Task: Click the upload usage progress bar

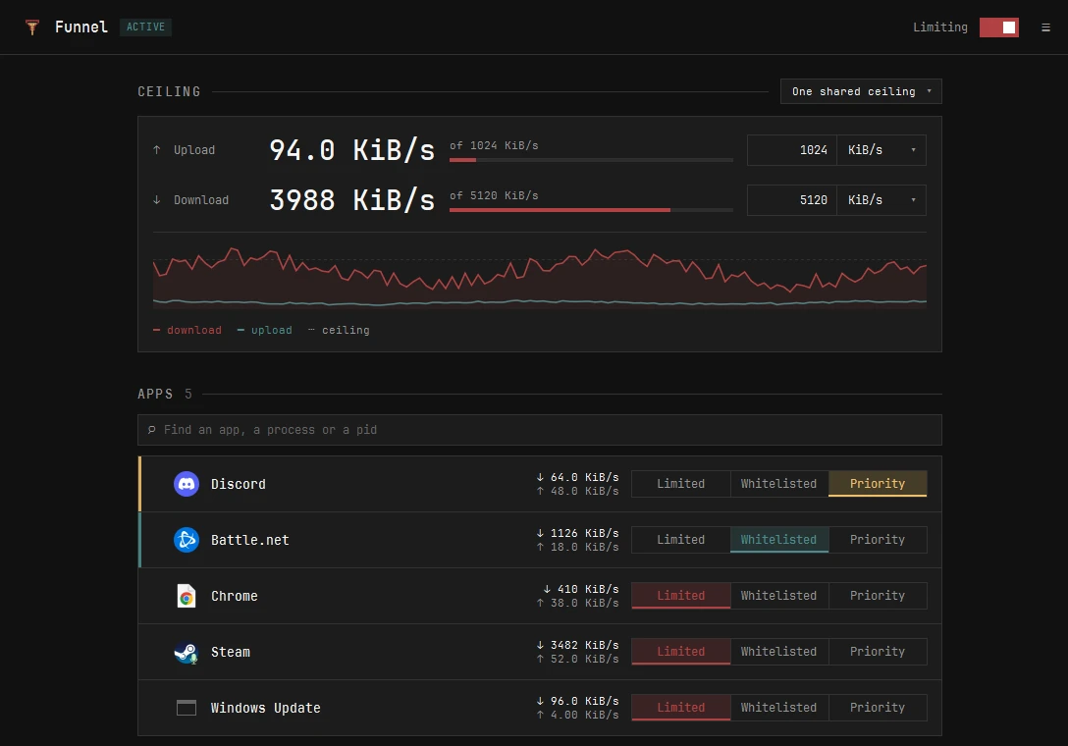Action: pos(591,160)
